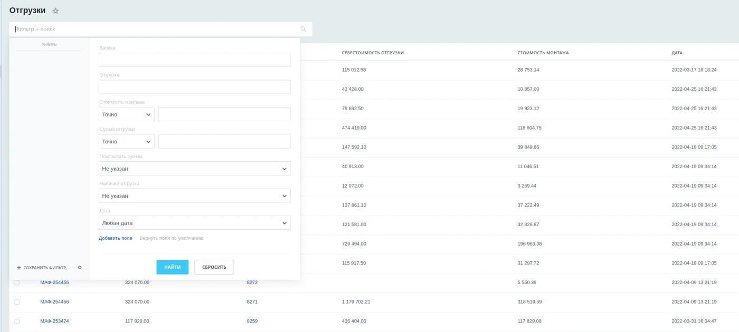Expand the Показывать суммы dropdown
This screenshot has height=332, width=739.
(x=195, y=169)
